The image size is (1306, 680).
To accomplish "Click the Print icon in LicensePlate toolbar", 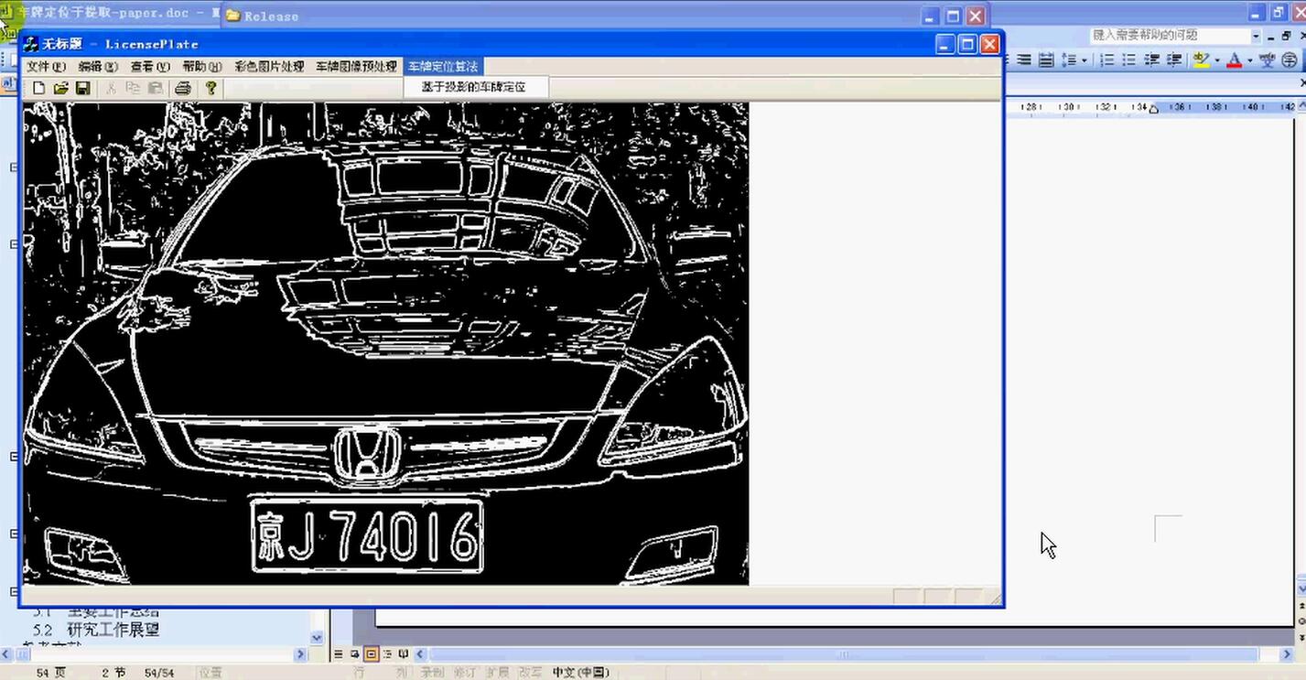I will pos(183,88).
